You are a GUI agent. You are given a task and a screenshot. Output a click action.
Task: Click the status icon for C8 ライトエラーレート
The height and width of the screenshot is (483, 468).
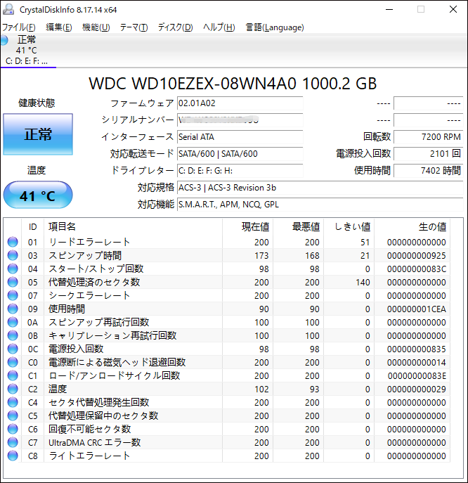point(13,456)
